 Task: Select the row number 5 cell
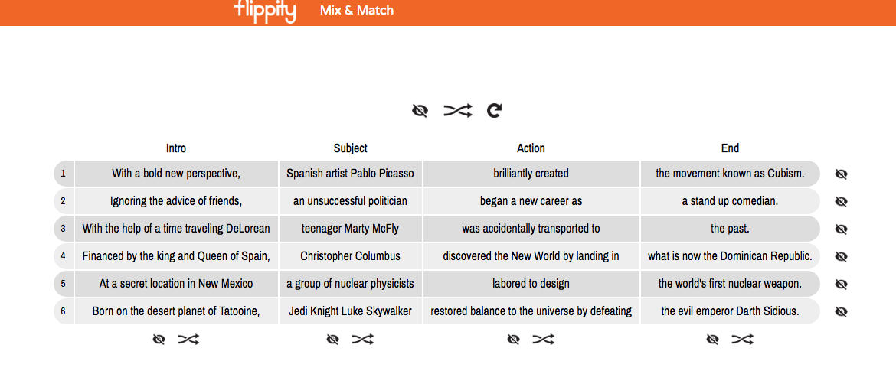click(x=64, y=284)
